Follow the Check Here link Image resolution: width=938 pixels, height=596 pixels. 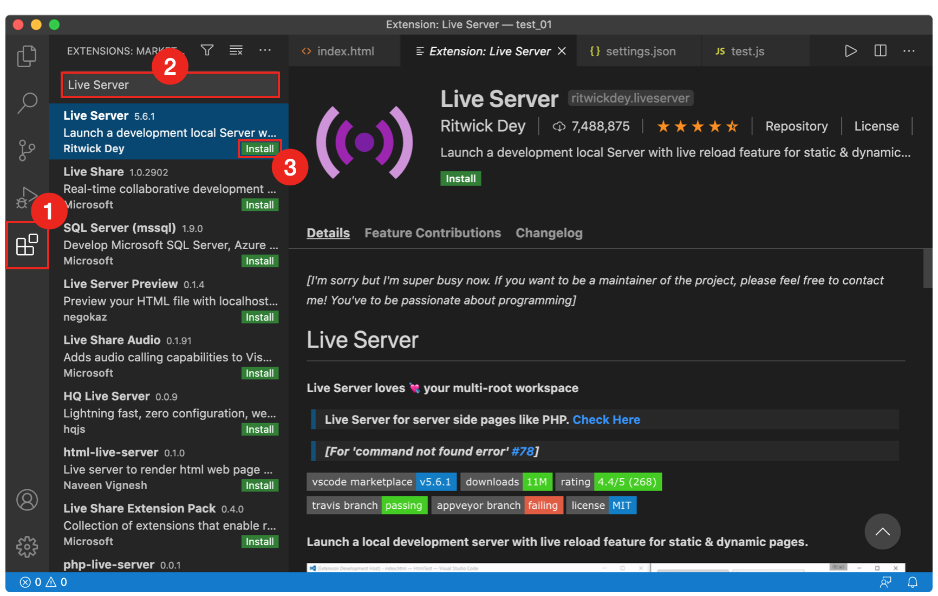coord(606,419)
